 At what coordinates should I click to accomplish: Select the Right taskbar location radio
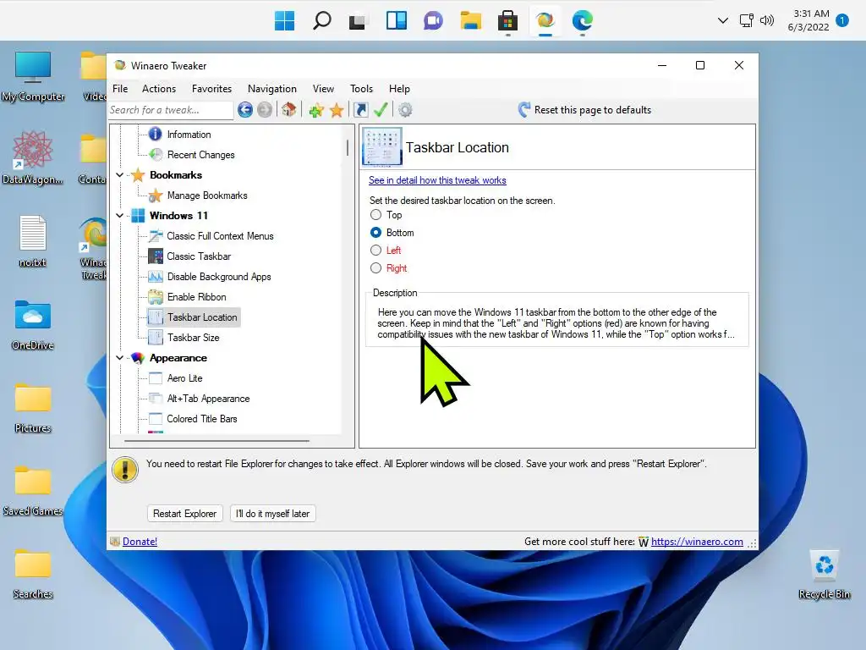376,268
